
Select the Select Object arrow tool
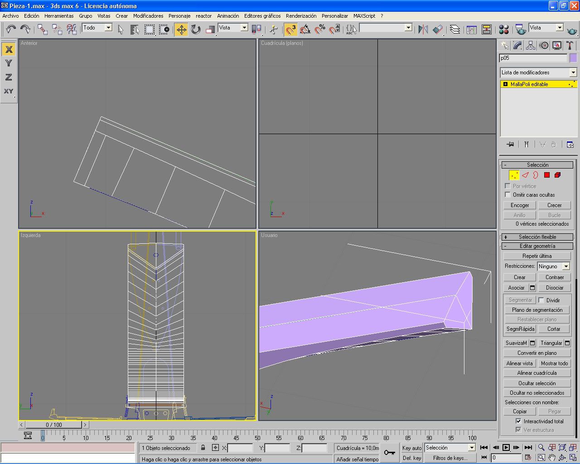pyautogui.click(x=121, y=29)
